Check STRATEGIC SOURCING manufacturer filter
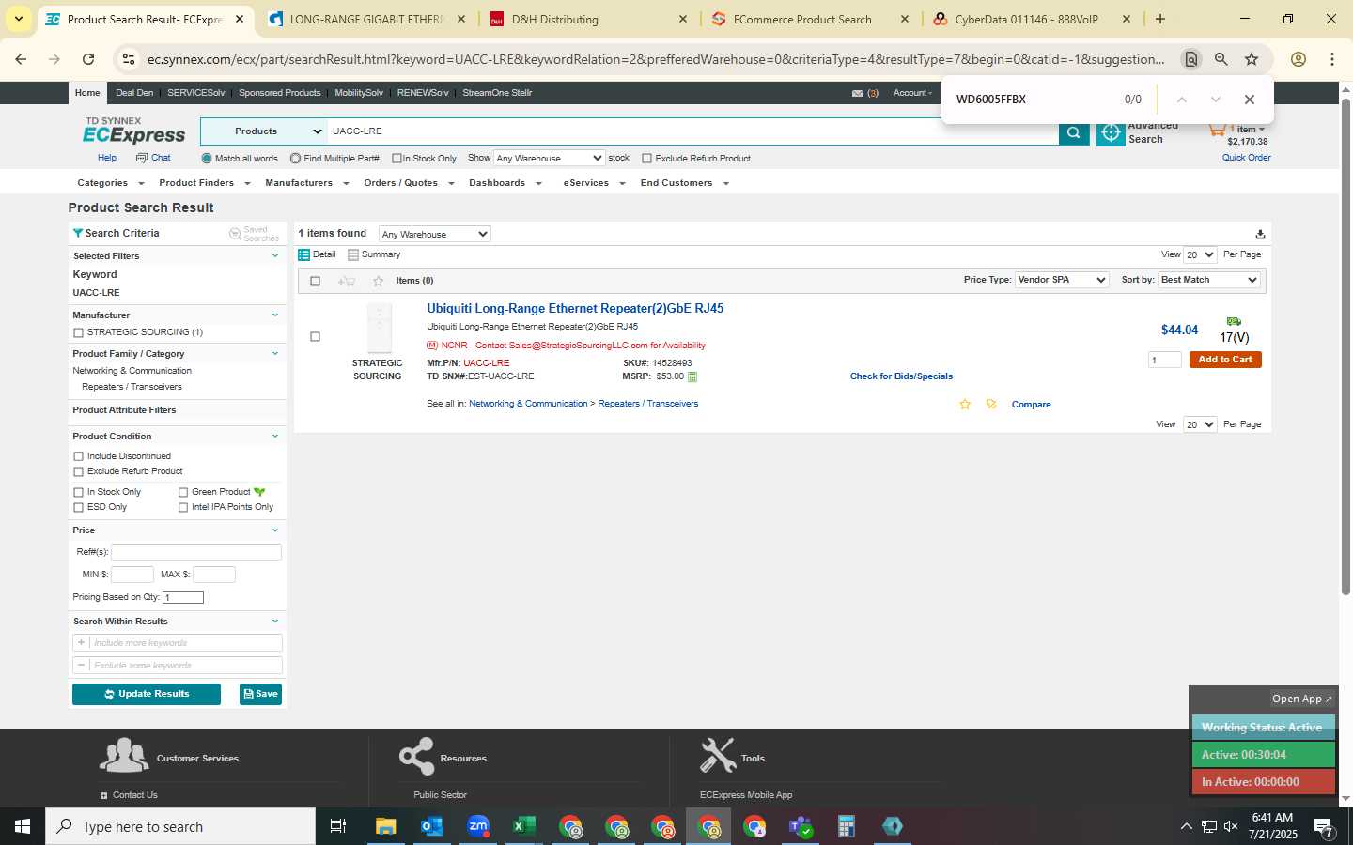This screenshot has width=1353, height=845. click(x=78, y=332)
